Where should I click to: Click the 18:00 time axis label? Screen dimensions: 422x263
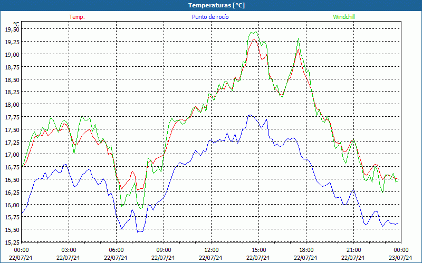(306, 250)
